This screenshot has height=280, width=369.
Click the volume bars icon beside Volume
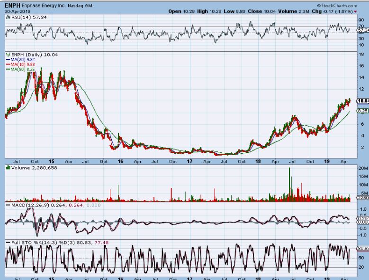(x=8, y=168)
